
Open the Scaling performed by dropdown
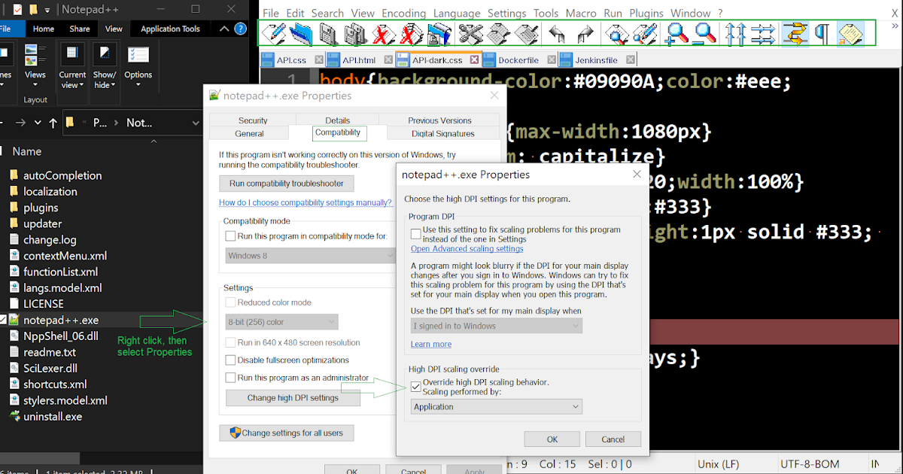pos(496,406)
